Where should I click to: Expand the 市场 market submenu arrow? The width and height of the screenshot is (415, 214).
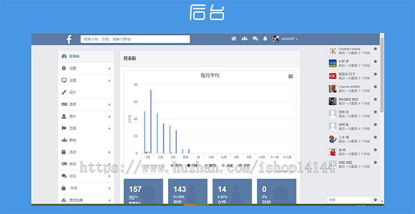110,189
